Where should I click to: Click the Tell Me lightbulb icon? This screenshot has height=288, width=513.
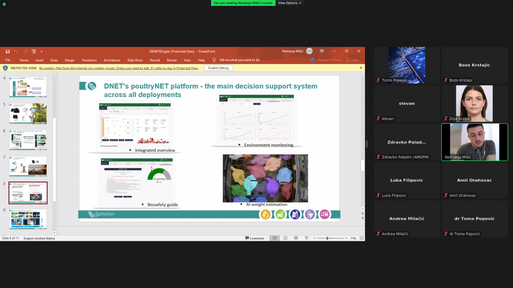[214, 60]
